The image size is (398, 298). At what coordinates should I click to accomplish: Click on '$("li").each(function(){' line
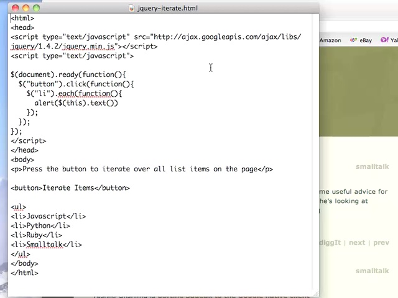tap(74, 94)
